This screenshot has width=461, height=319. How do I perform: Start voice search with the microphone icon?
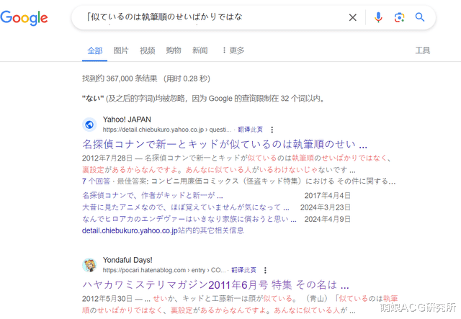378,17
